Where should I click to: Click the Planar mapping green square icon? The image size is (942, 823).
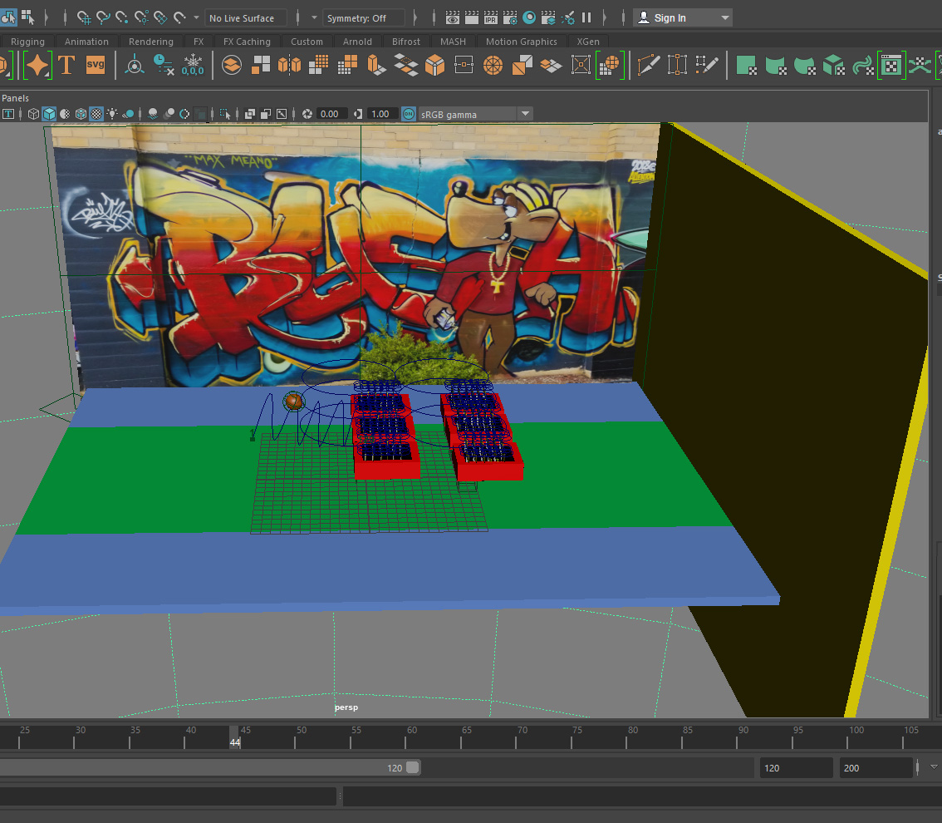click(x=746, y=65)
